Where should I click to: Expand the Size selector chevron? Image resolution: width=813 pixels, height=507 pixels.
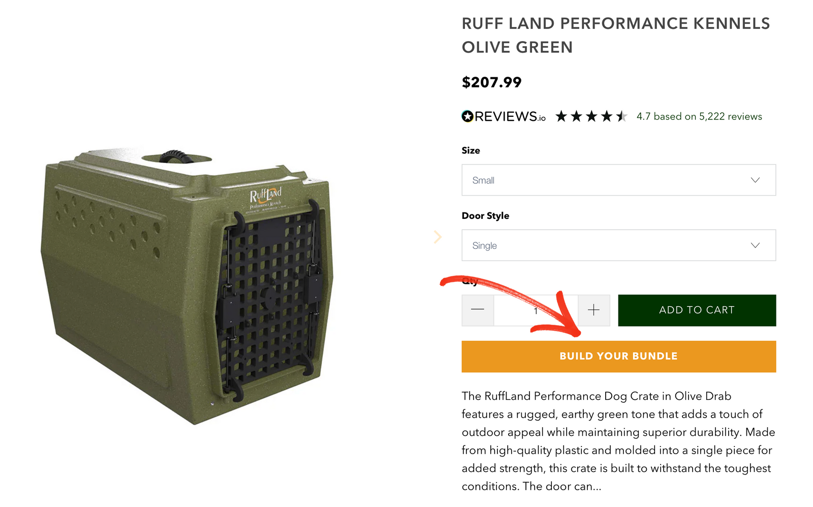(756, 180)
